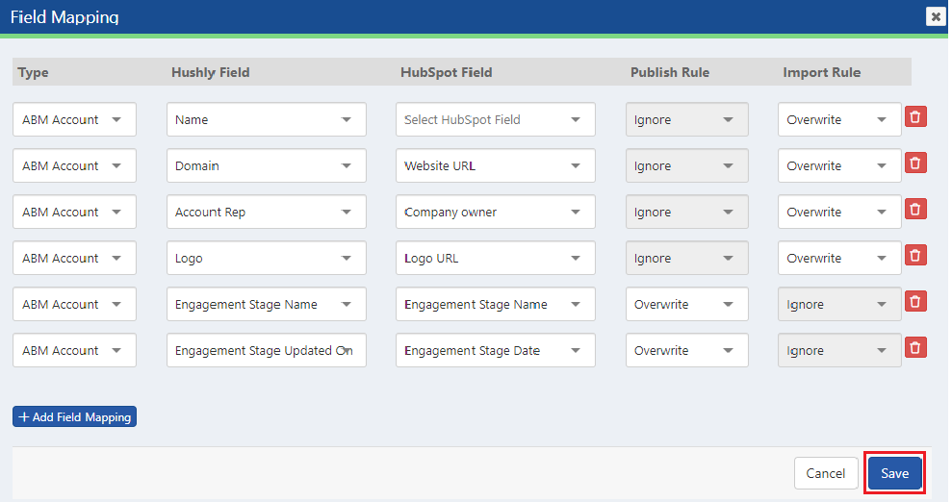This screenshot has width=952, height=502.
Task: Open the Account Rep Hushly field dropdown
Action: [x=267, y=212]
